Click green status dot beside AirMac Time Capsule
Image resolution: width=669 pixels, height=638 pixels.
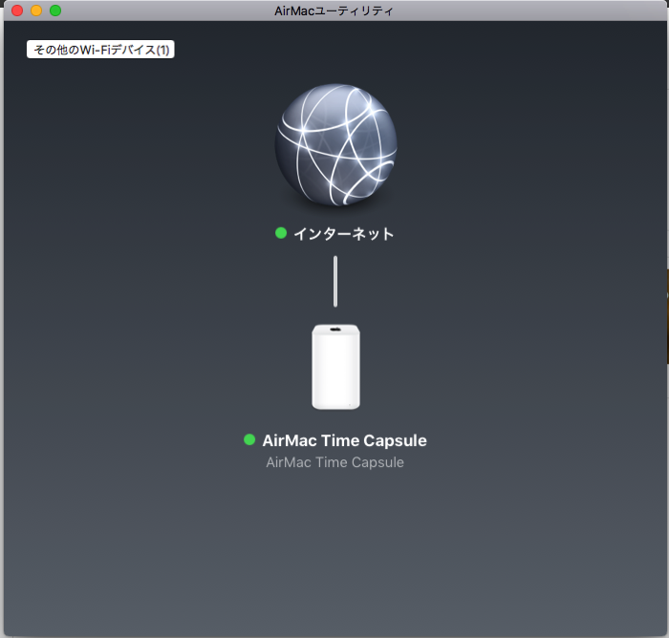coord(249,439)
